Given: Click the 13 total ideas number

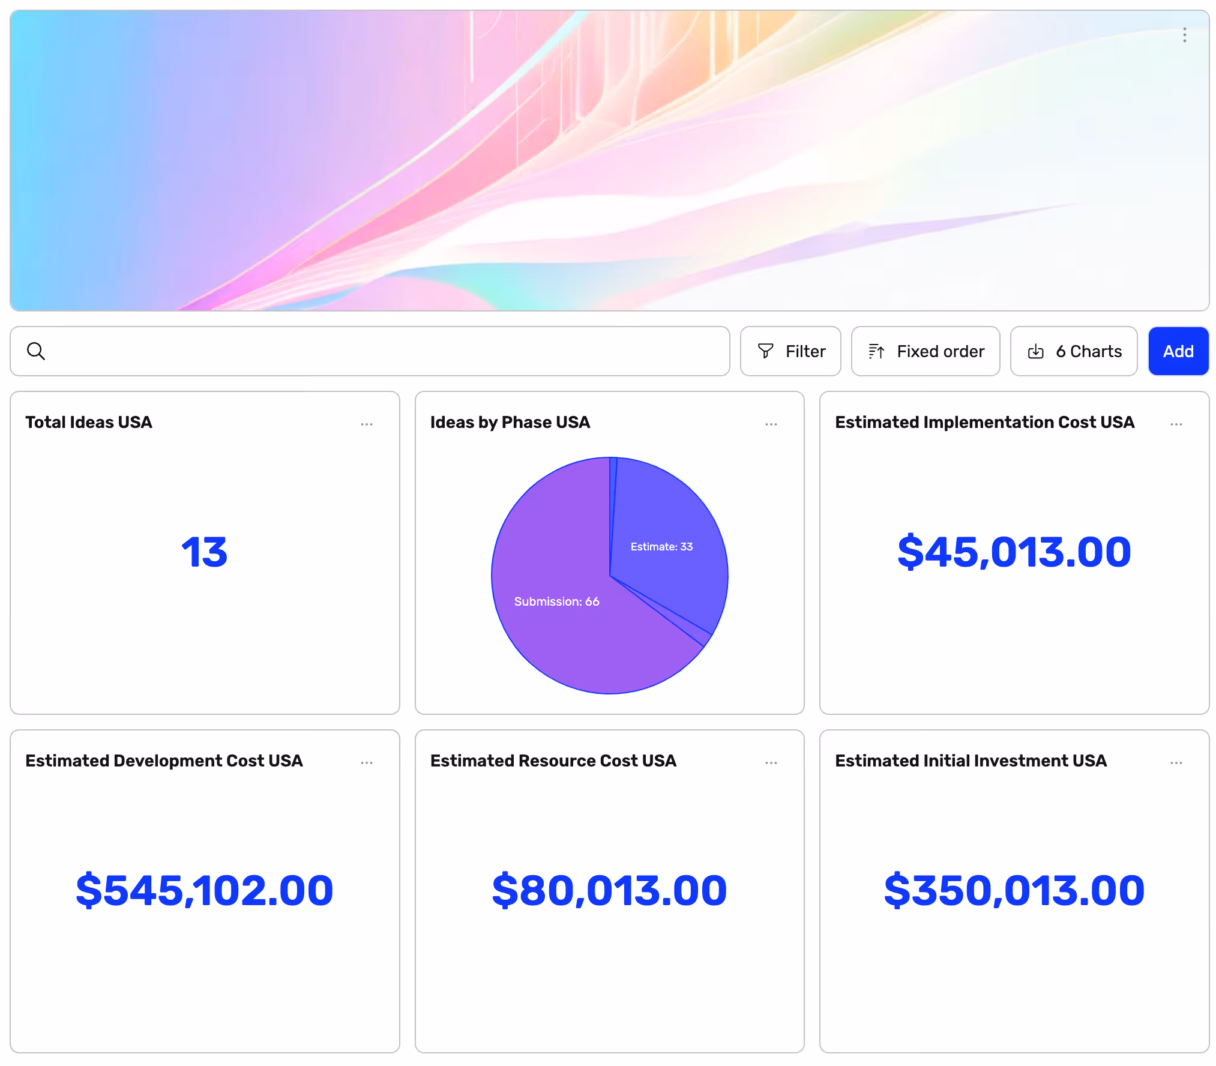Looking at the screenshot, I should coord(205,552).
